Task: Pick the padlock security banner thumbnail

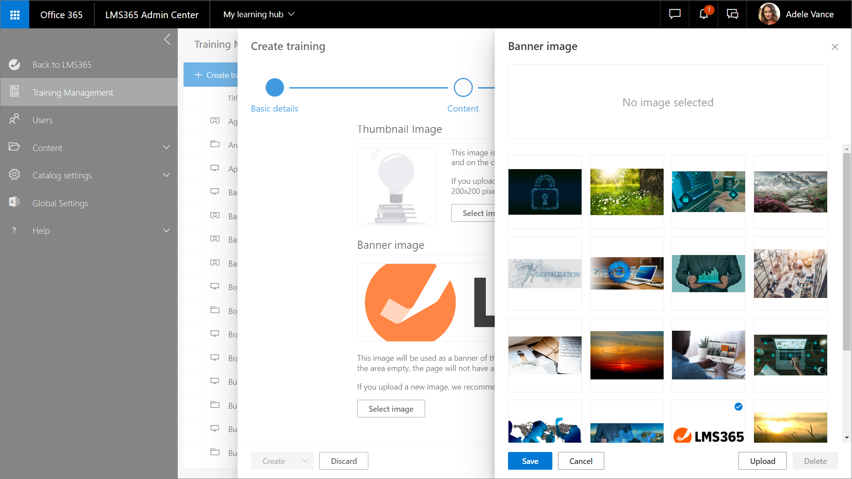Action: click(545, 192)
